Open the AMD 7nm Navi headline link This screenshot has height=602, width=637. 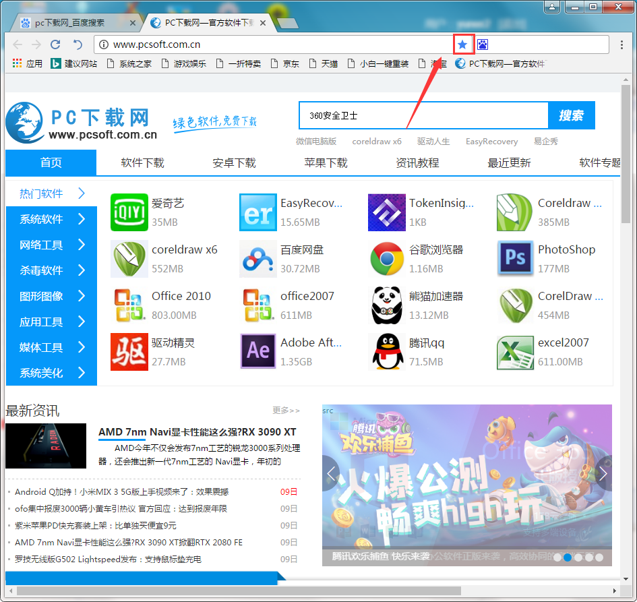(197, 432)
